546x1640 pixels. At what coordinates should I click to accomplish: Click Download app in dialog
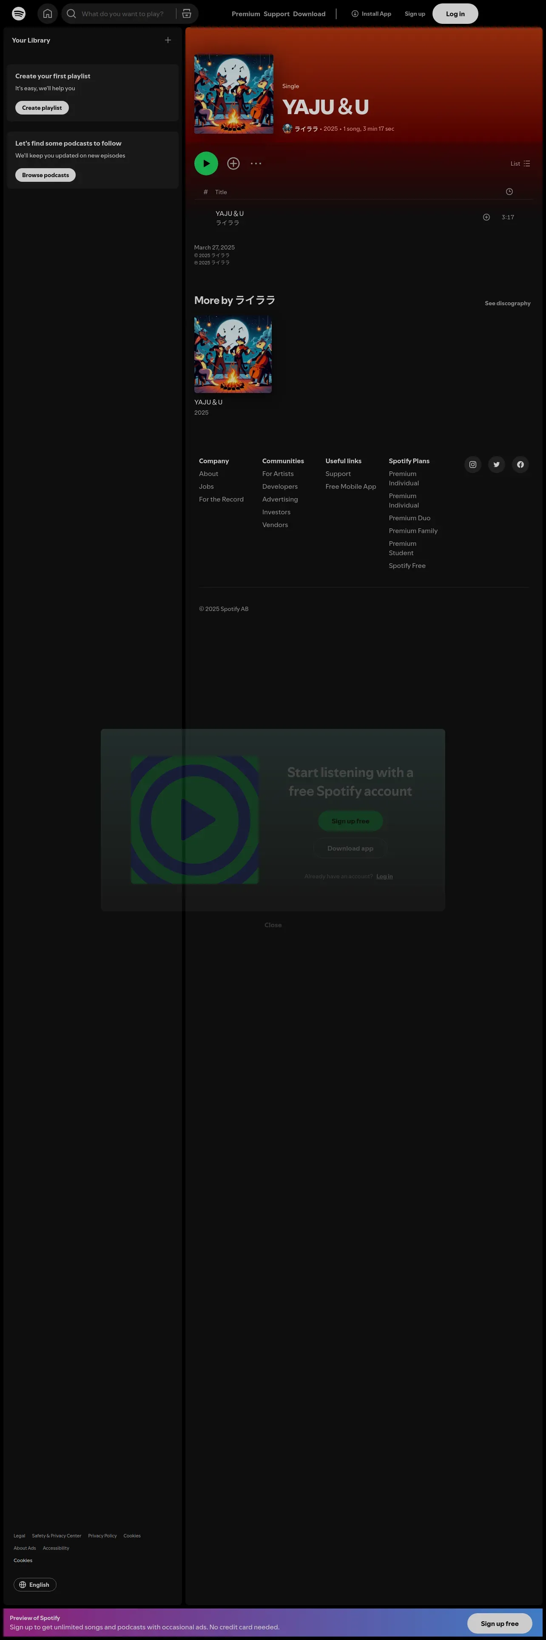[350, 849]
